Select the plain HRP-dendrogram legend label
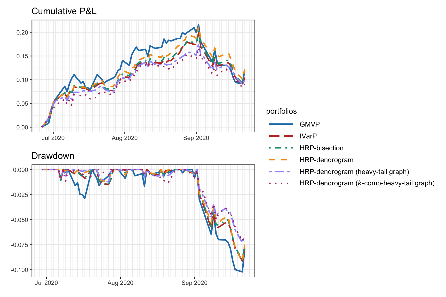Viewport: 446px width, 297px height. click(x=326, y=160)
